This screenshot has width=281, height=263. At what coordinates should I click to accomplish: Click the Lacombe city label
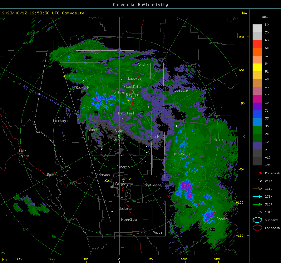(x=135, y=78)
